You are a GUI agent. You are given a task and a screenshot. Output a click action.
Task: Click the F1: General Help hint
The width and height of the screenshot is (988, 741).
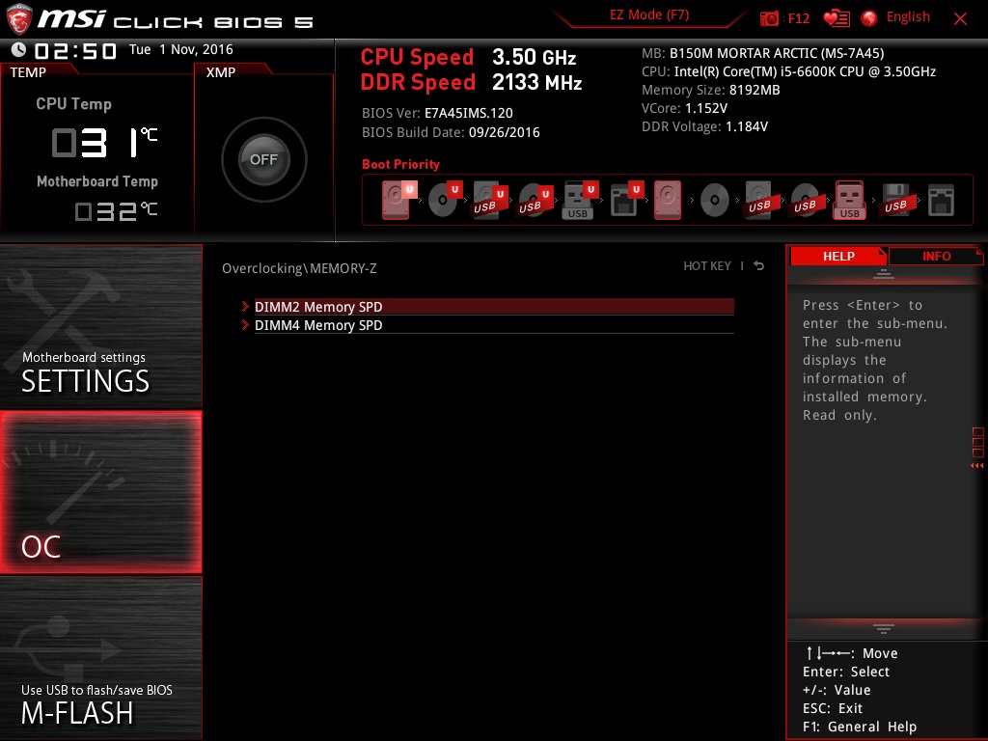coord(860,727)
